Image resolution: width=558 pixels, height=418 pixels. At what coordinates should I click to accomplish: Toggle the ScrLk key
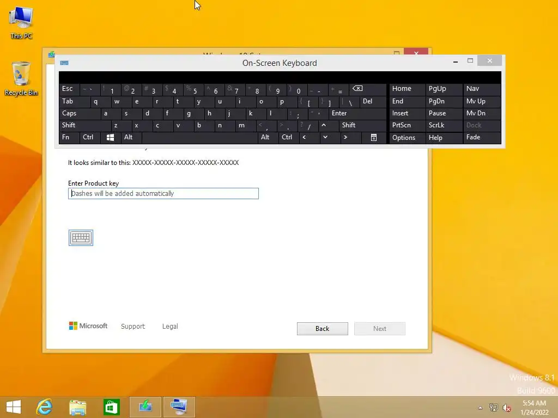pyautogui.click(x=444, y=125)
